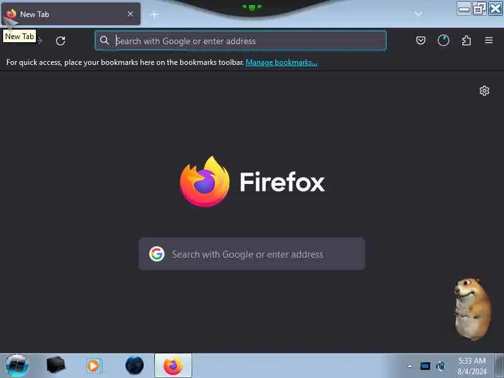Open the black box taskbar application
Image resolution: width=504 pixels, height=378 pixels.
(x=55, y=365)
